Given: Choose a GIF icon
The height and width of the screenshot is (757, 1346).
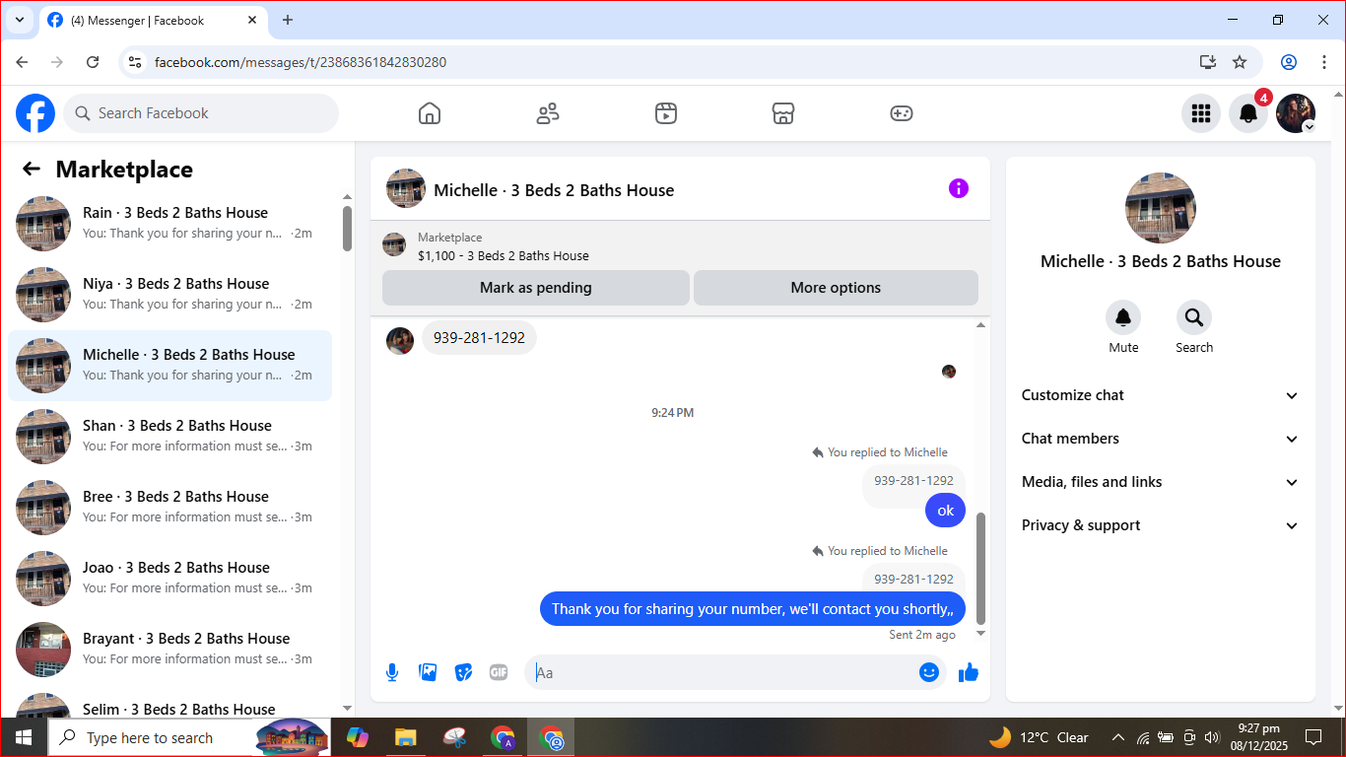Looking at the screenshot, I should click(x=499, y=672).
